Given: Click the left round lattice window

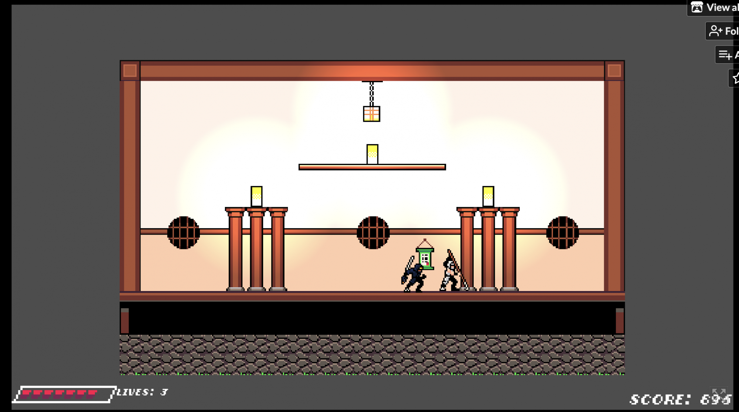Looking at the screenshot, I should 184,233.
